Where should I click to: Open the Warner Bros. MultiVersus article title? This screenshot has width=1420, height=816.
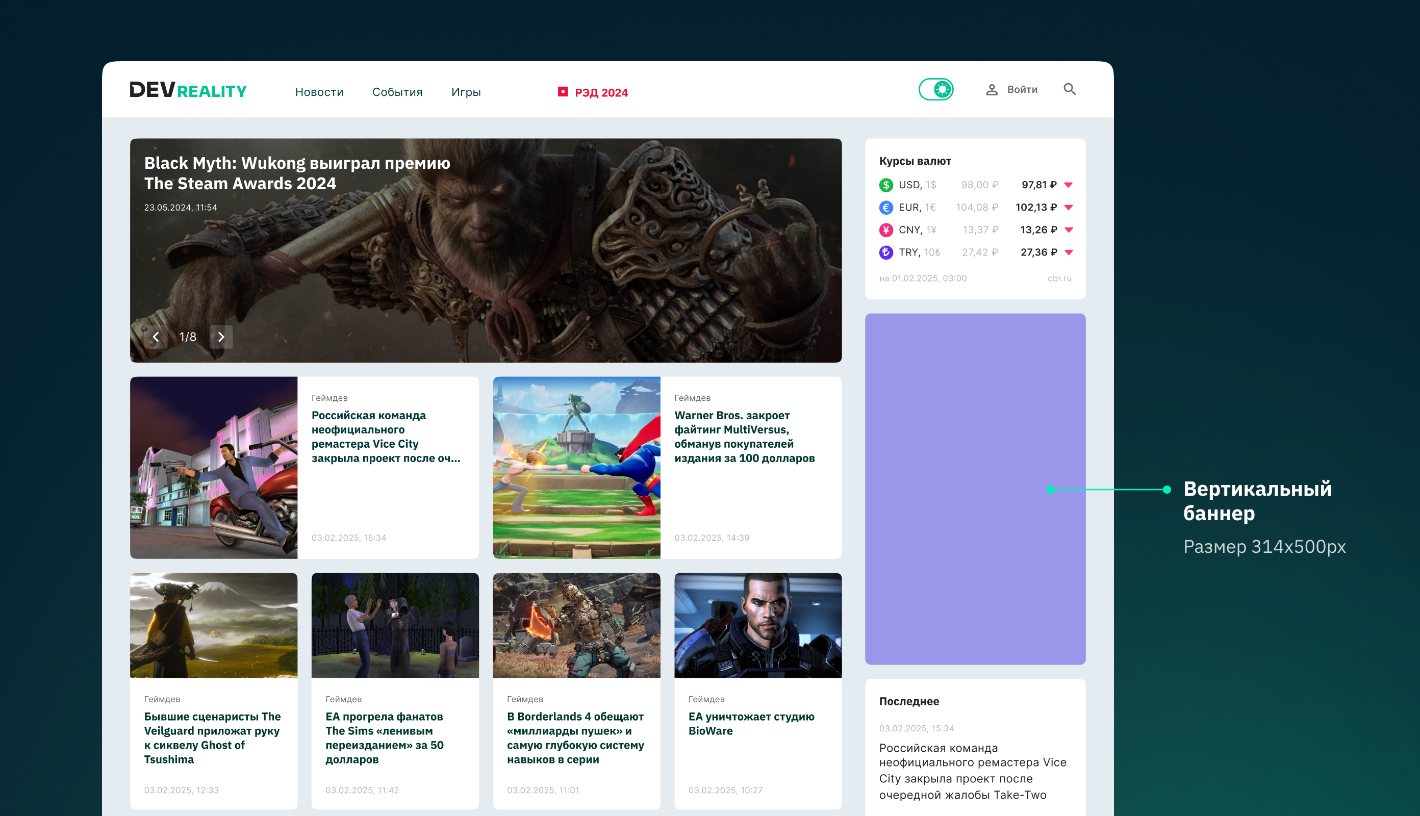point(744,437)
